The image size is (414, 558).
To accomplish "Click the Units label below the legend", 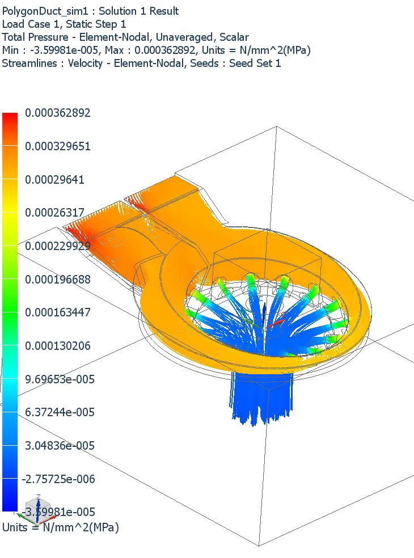I will click(61, 527).
